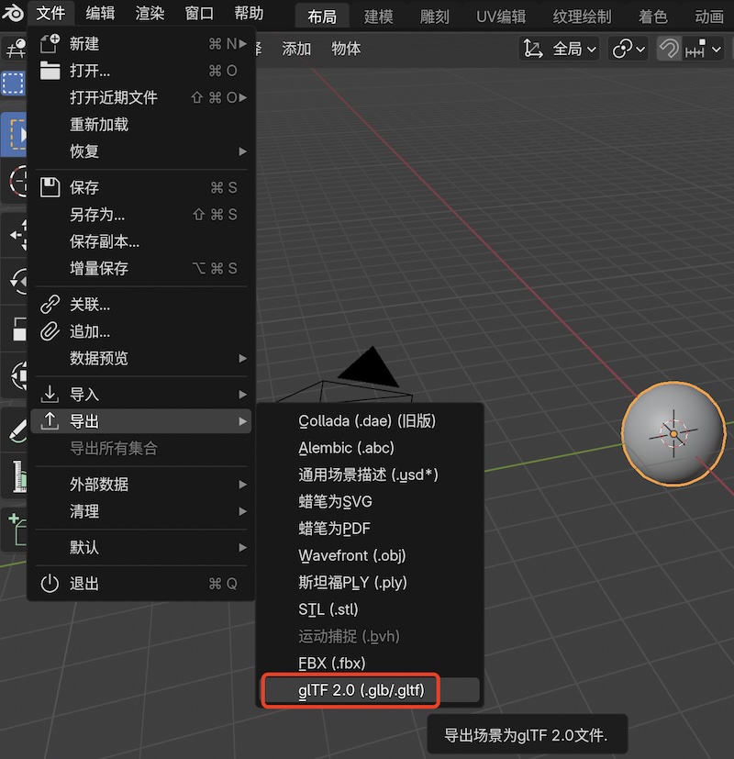Click the power icon beside 退出
Image resolution: width=734 pixels, height=759 pixels.
click(50, 584)
